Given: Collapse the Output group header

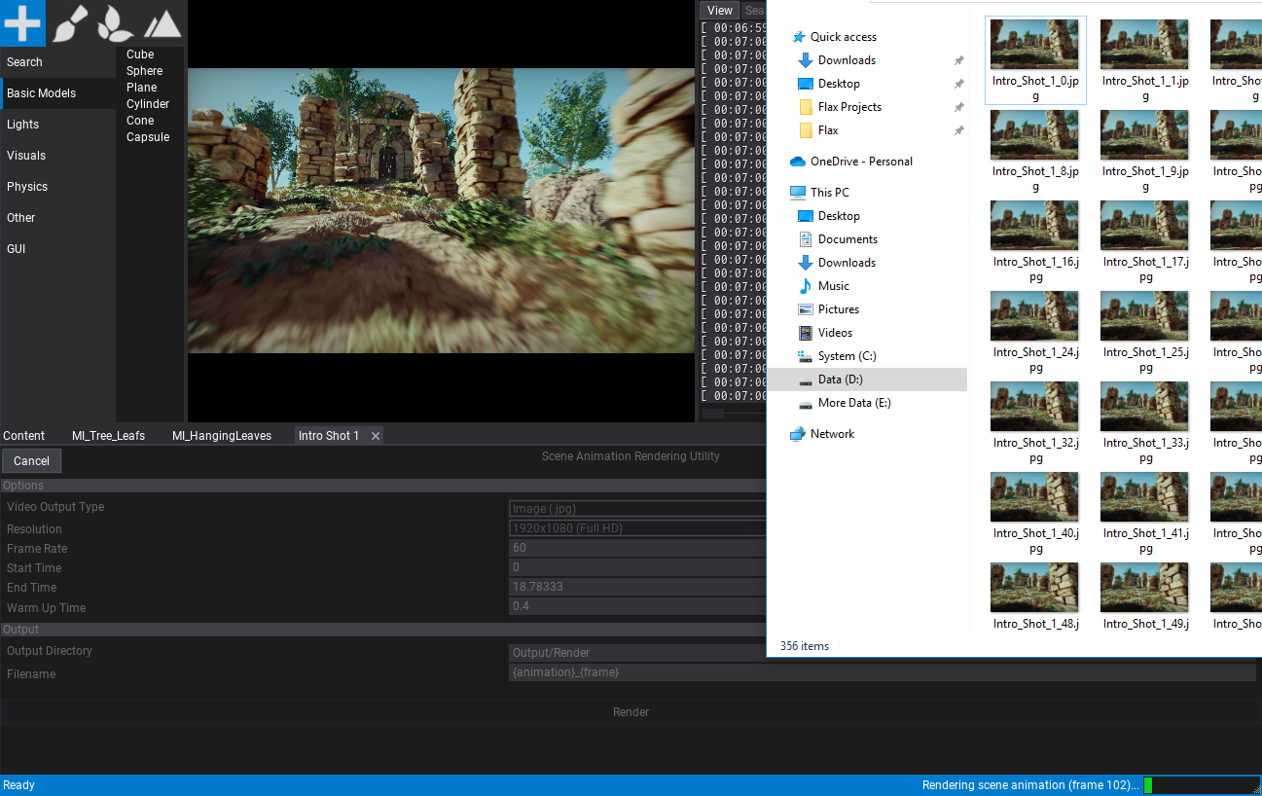Looking at the screenshot, I should (21, 630).
